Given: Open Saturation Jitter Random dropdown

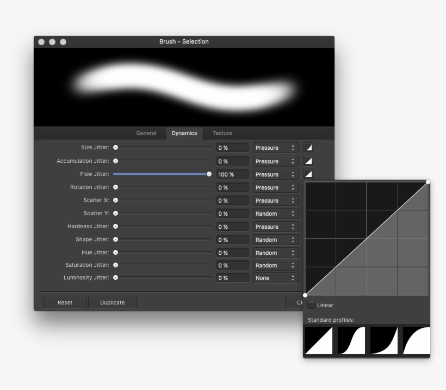Looking at the screenshot, I should [275, 265].
